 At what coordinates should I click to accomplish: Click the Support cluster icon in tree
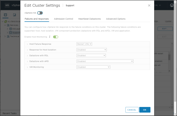(11, 32)
